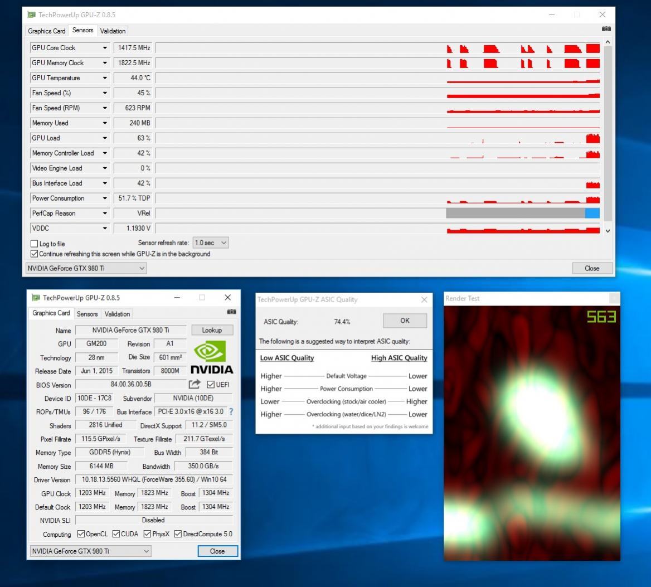Image resolution: width=651 pixels, height=587 pixels.
Task: Click the Lookup button
Action: tap(212, 330)
